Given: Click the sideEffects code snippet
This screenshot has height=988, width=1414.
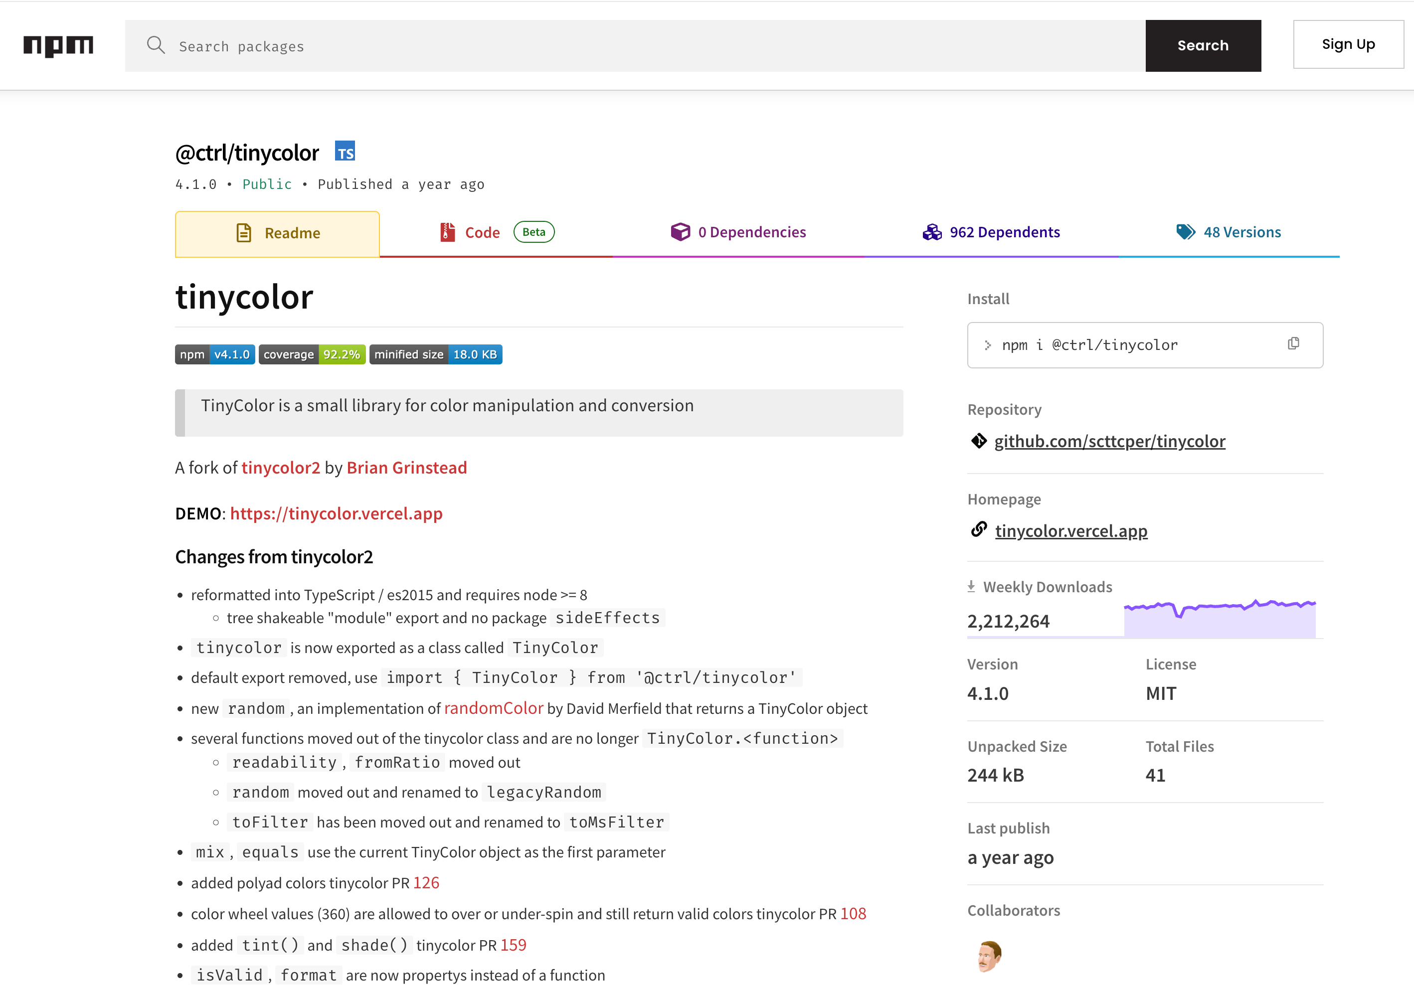Looking at the screenshot, I should pos(607,618).
